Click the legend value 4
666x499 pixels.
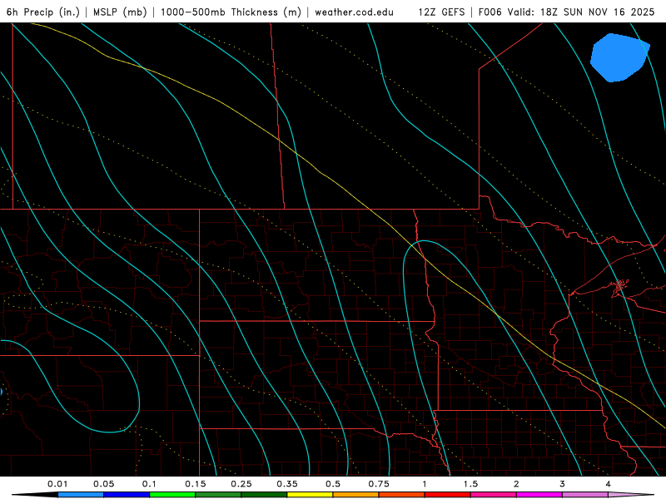tap(609, 484)
